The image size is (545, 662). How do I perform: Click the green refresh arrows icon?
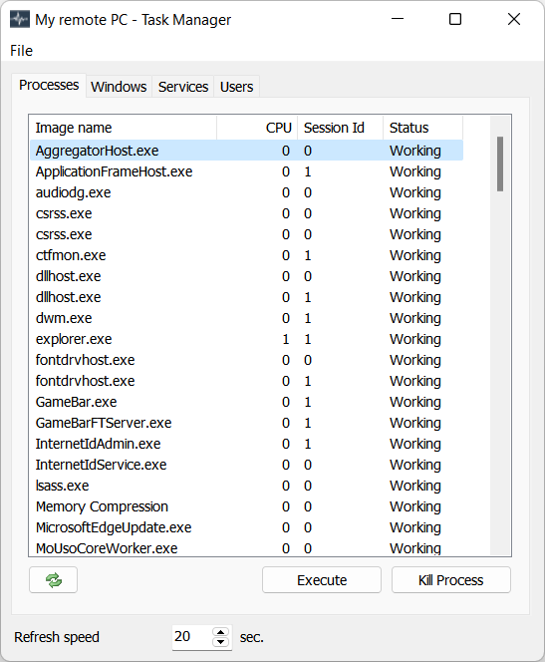[54, 580]
